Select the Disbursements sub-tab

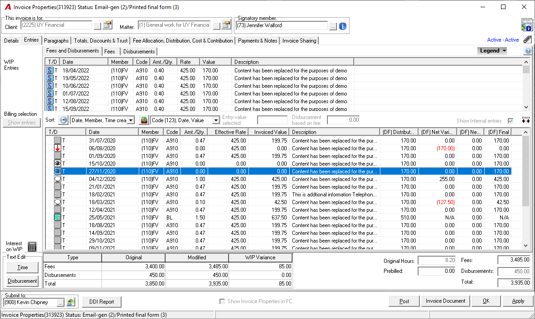click(x=139, y=52)
